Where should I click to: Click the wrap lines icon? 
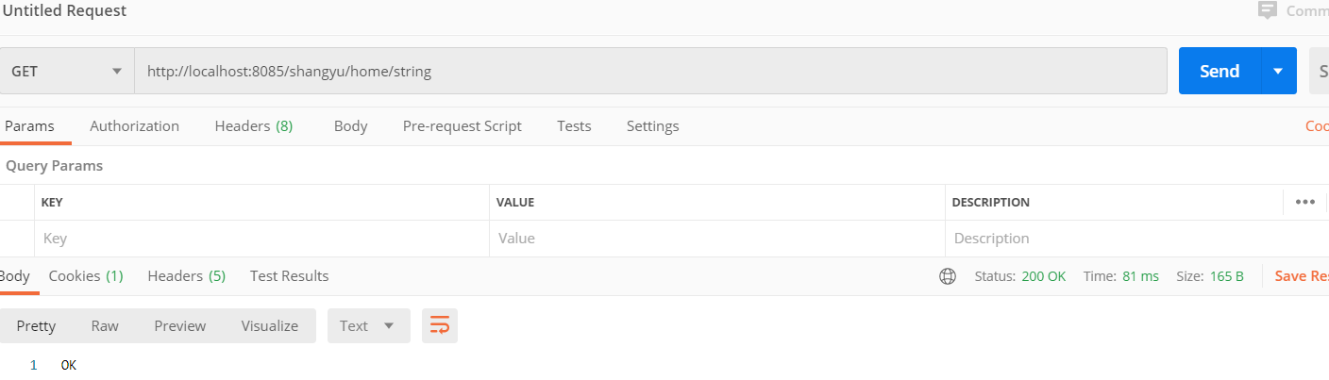[x=440, y=326]
